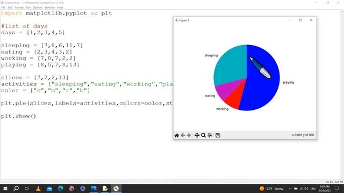The width and height of the screenshot is (344, 193).
Task: Open Configure subplots settings
Action: tap(210, 136)
